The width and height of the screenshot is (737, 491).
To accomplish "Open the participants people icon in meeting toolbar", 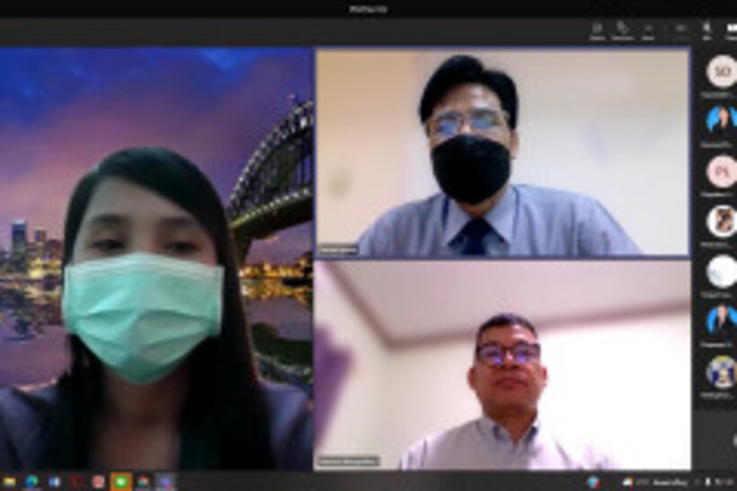I will (598, 31).
